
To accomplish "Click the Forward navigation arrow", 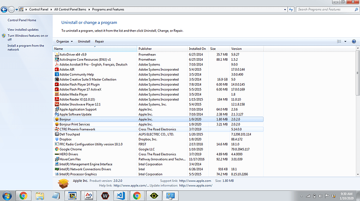I will click(11, 9).
